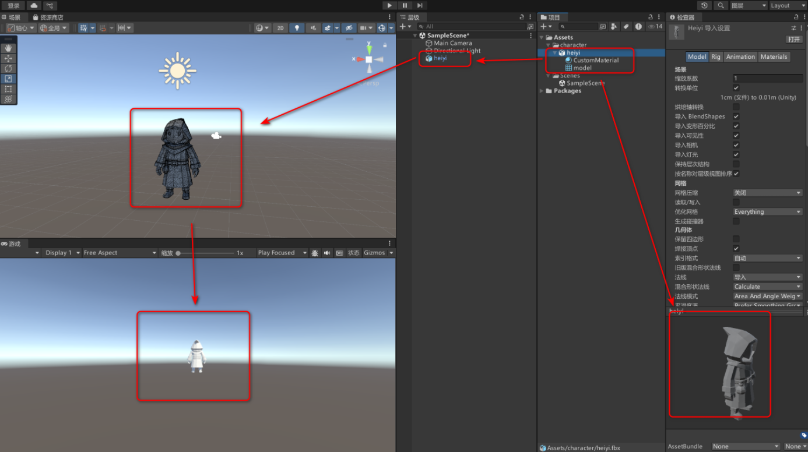Toggle the 焊接顶点 checkbox
The width and height of the screenshot is (808, 452).
736,249
